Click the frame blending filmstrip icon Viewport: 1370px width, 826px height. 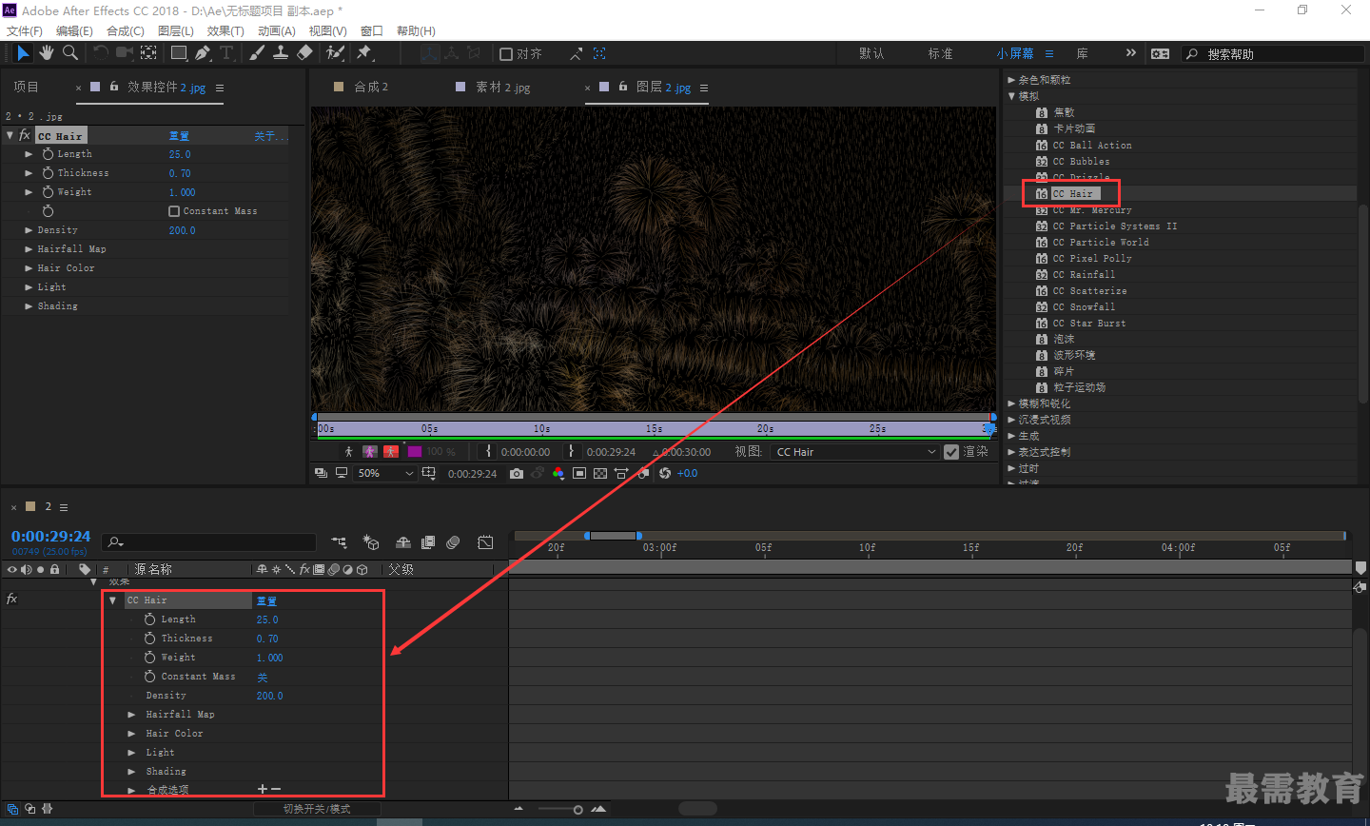[x=428, y=542]
